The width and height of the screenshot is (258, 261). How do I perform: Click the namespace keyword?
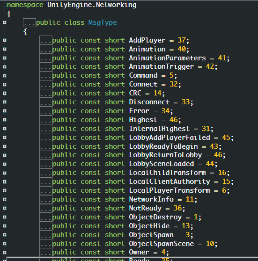25,5
